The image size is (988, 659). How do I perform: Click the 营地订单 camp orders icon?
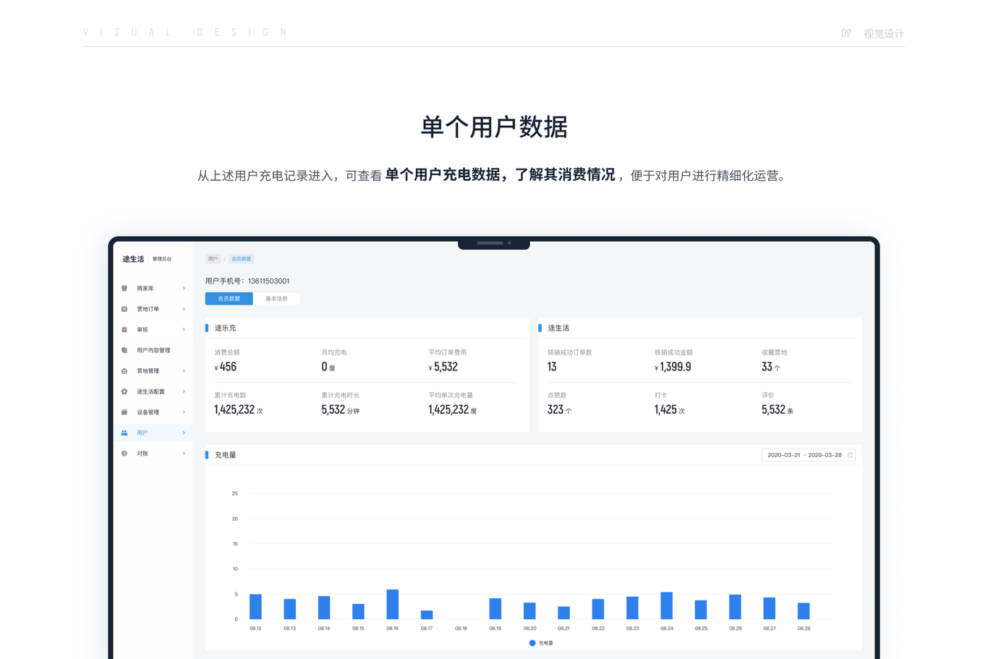[x=124, y=309]
